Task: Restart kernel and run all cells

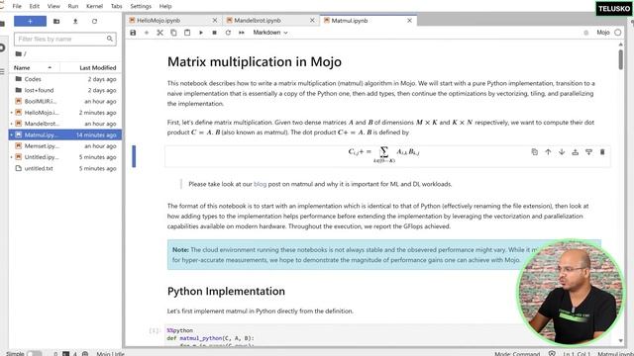Action: (x=242, y=33)
